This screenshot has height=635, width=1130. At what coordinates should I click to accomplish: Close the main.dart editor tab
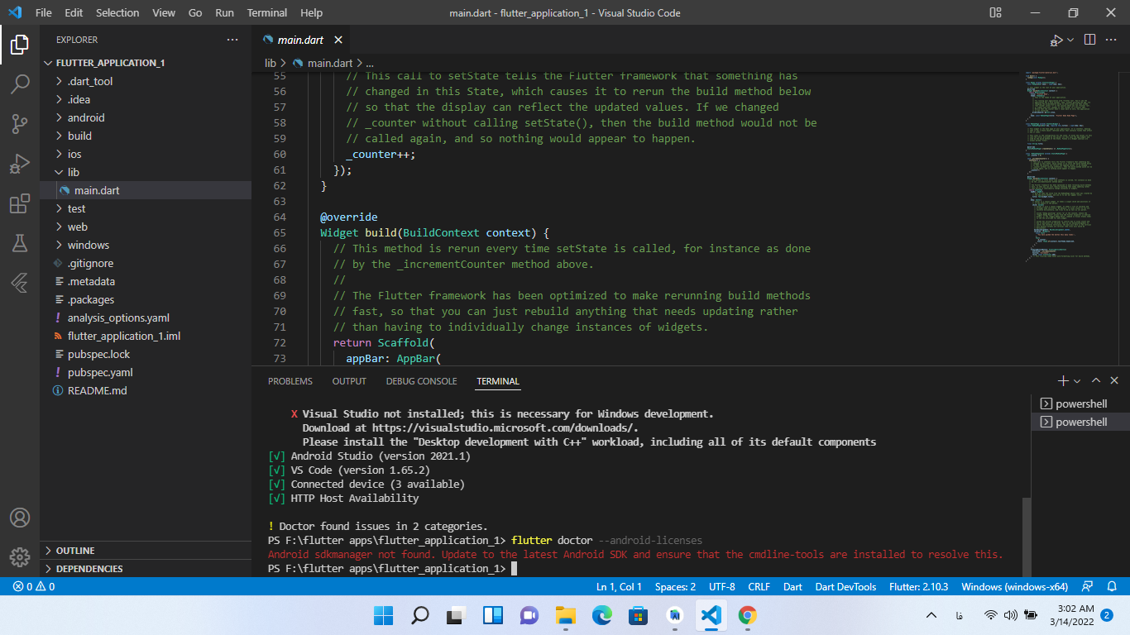coord(338,40)
